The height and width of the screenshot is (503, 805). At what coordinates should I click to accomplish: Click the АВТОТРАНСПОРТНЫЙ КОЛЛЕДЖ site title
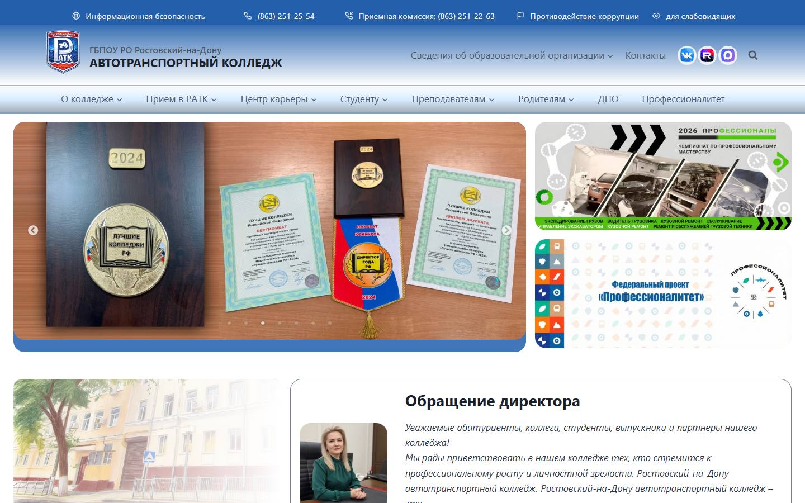[186, 63]
